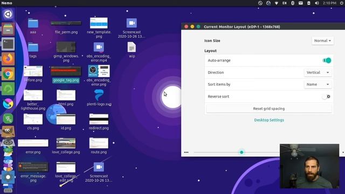Viewport: 345px width, 194px height.
Task: Open the Files manager dock icon
Action: click(x=8, y=29)
